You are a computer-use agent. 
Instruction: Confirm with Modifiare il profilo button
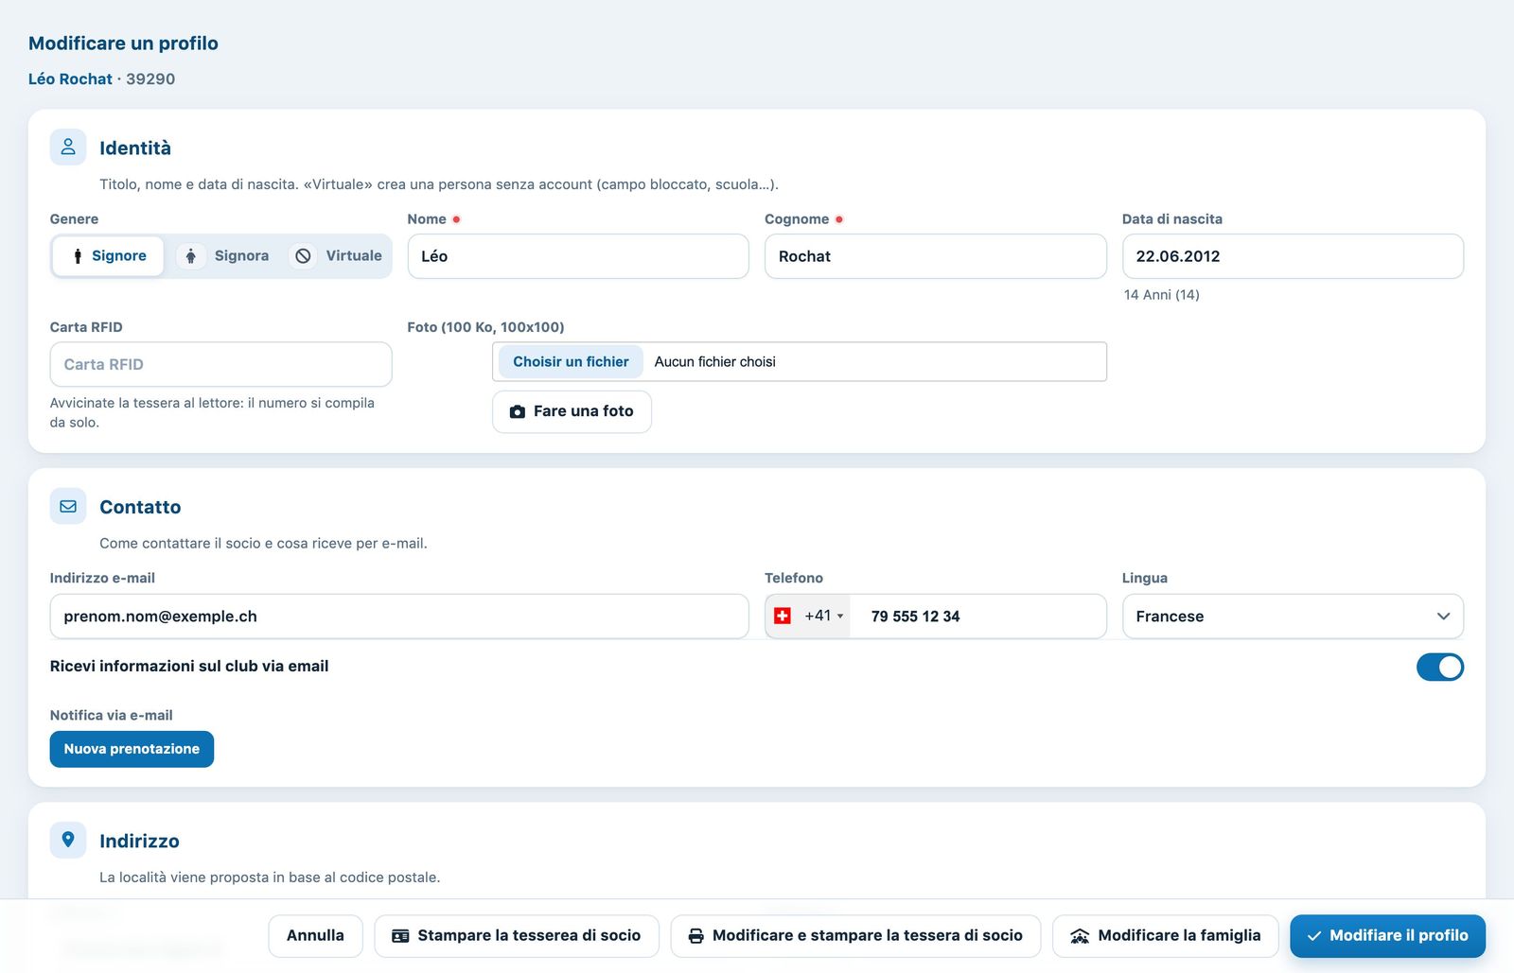pyautogui.click(x=1387, y=936)
